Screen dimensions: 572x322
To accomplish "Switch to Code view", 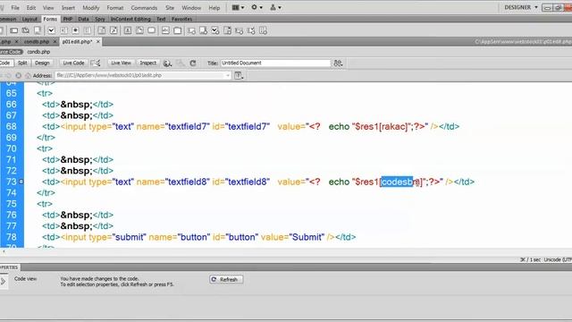I will click(6, 63).
